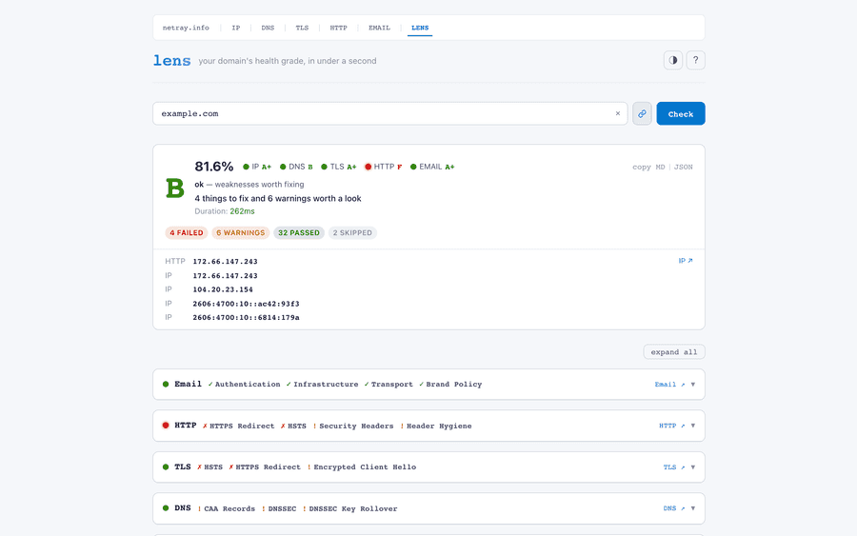Open TLS tool external link

[x=673, y=467]
